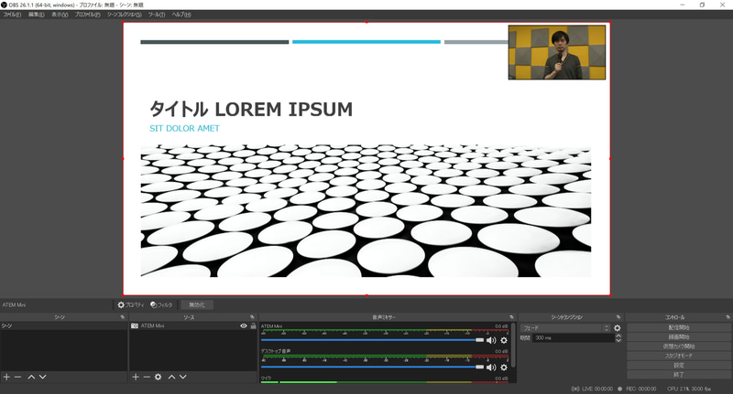Viewport: 733px width, 394px height.
Task: Open the フェード transition dropdown
Action: (565, 328)
